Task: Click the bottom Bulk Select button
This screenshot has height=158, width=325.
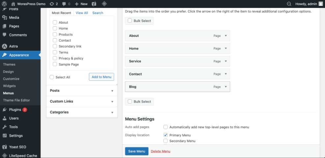Action: (x=139, y=102)
